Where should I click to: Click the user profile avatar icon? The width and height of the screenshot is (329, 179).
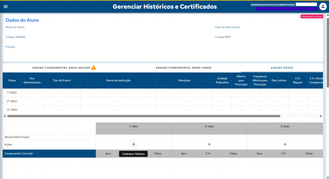323,6
